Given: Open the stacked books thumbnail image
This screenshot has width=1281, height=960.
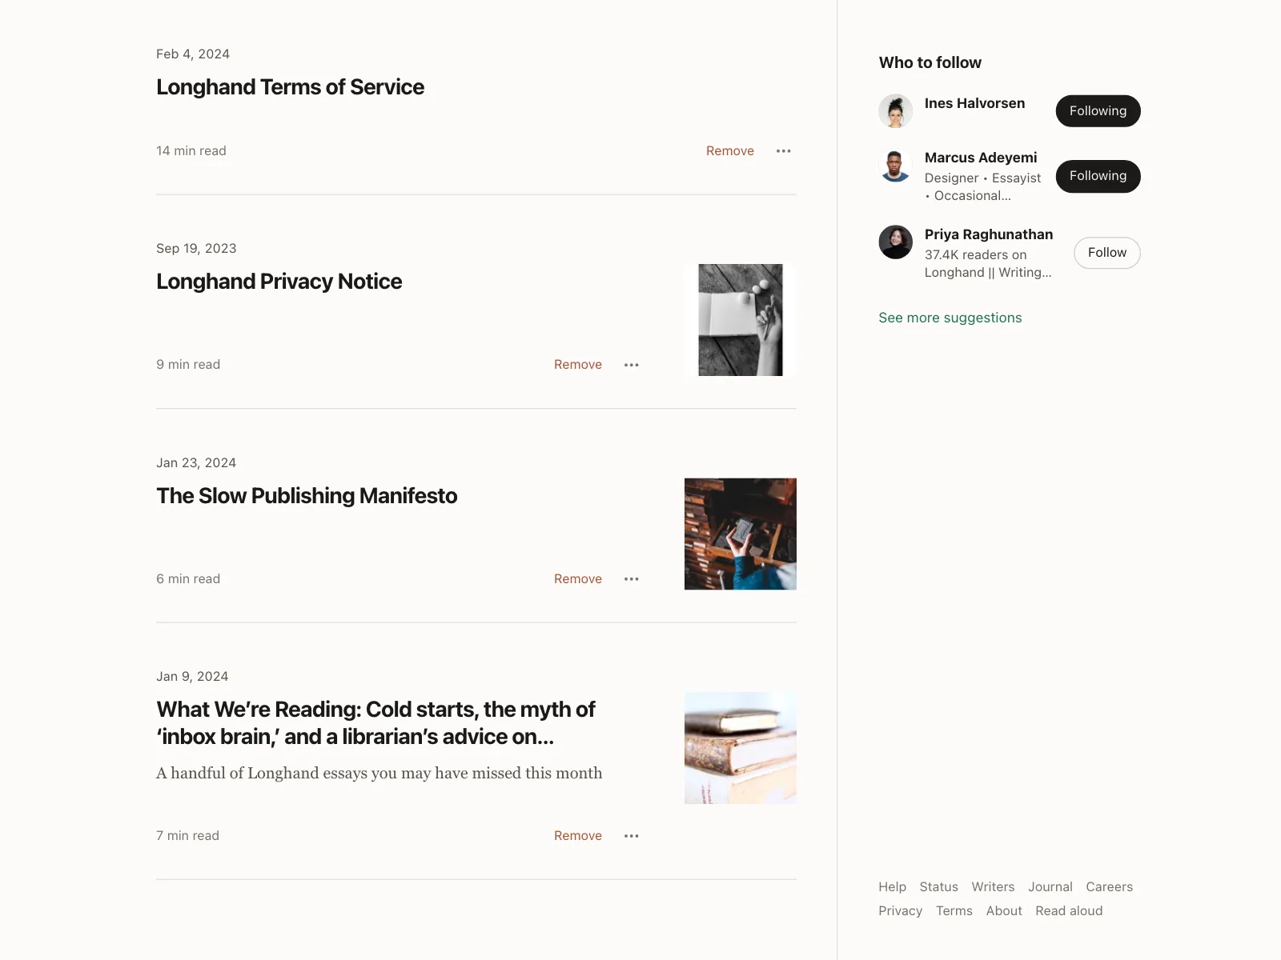Looking at the screenshot, I should click(740, 748).
